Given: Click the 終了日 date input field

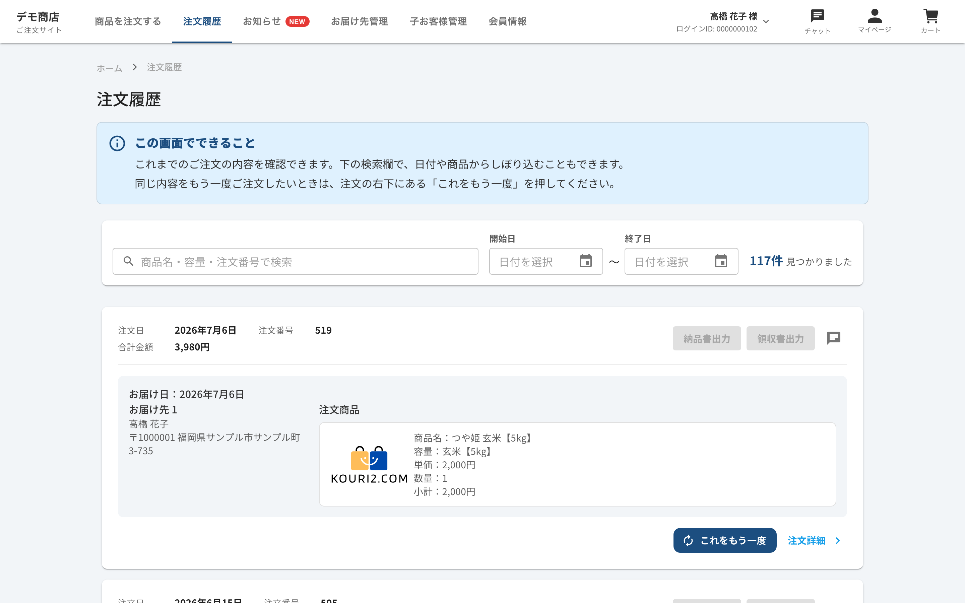Looking at the screenshot, I should [x=681, y=261].
